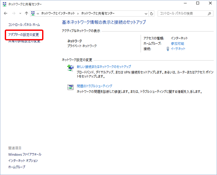The width and height of the screenshot is (217, 175).
Task: Minimize the ネットワークと共有センター window
Action: point(185,3)
